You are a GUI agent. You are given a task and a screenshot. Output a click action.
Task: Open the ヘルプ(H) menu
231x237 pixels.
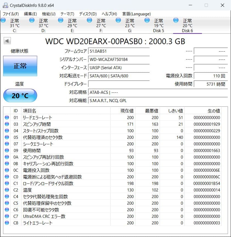coord(109,14)
